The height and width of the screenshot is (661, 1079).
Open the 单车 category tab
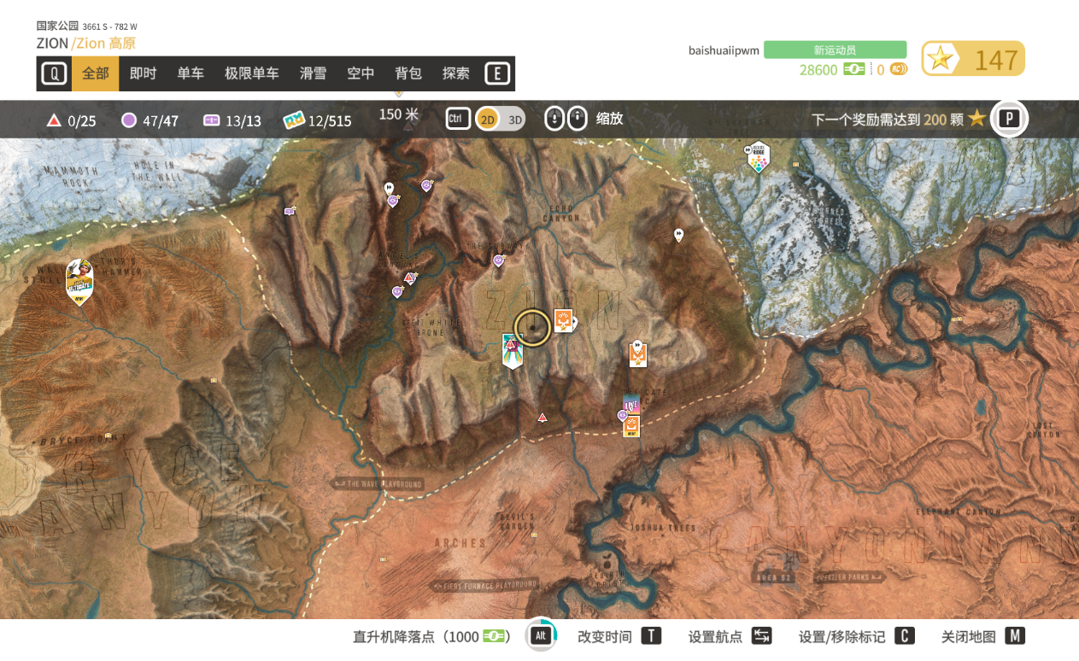click(x=191, y=73)
